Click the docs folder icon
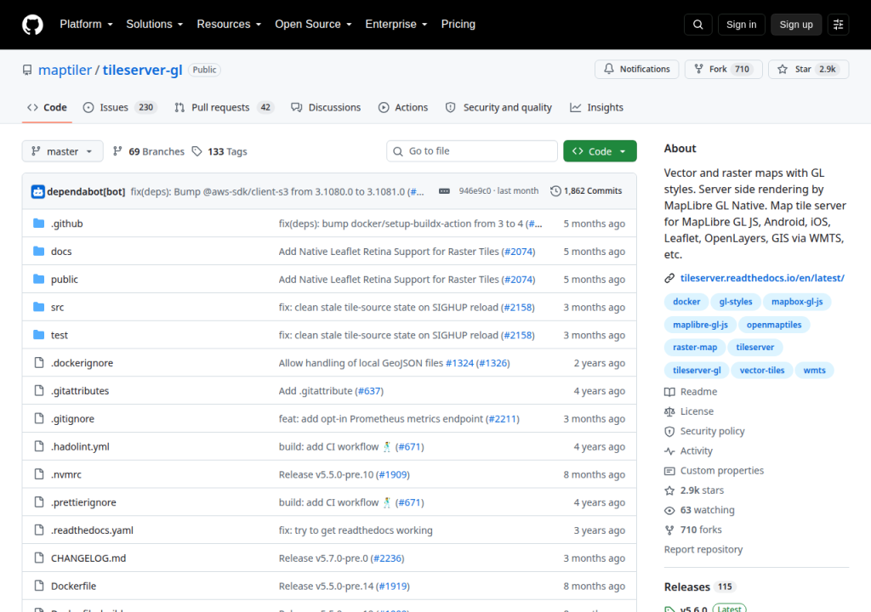This screenshot has width=871, height=612. tap(39, 251)
